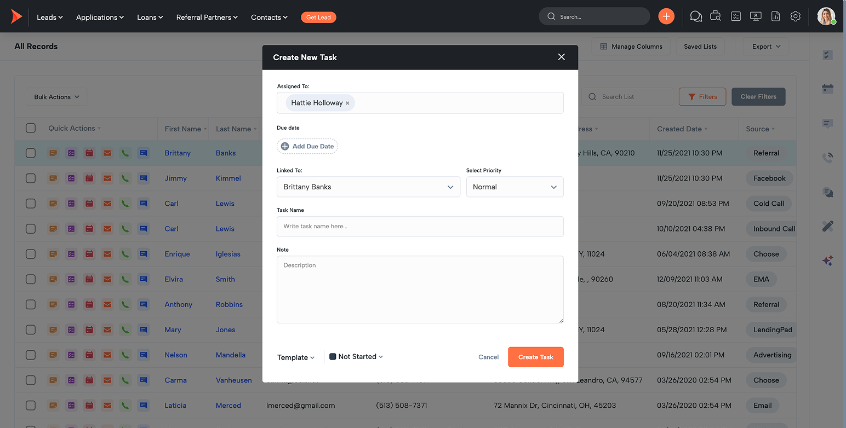Close the Create New Task dialog
The width and height of the screenshot is (846, 428).
[561, 57]
